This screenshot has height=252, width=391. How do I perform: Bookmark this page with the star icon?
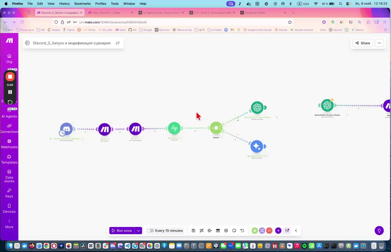click(290, 22)
